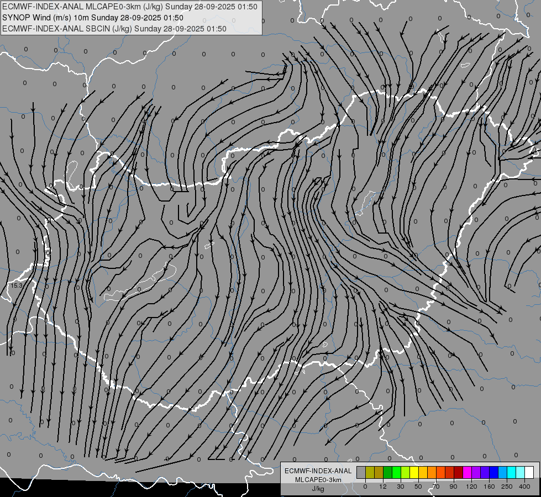This screenshot has width=541, height=497.
Task: Select the magenta legend swatch
Action: pos(467,473)
